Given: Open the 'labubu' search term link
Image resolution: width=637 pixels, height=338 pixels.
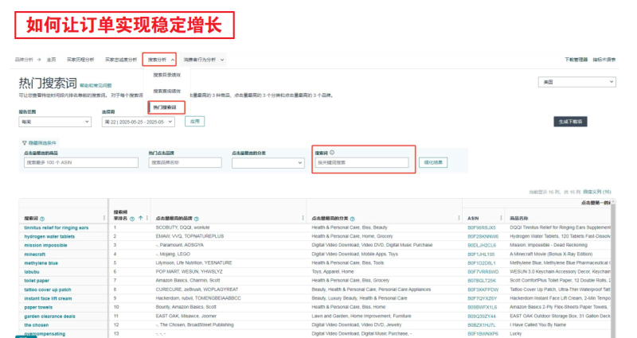Looking at the screenshot, I should click(35, 271).
